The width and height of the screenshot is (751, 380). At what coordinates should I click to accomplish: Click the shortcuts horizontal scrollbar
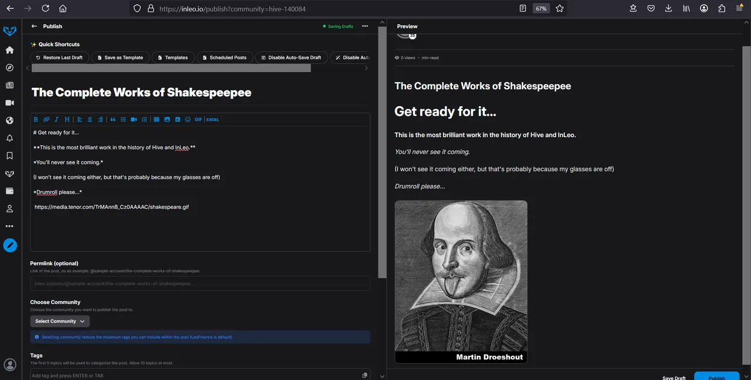(x=171, y=68)
